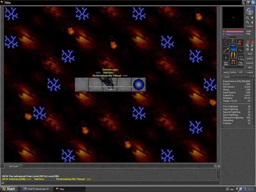Click the blue magic portal tile
The height and width of the screenshot is (192, 256).
[x=139, y=84]
